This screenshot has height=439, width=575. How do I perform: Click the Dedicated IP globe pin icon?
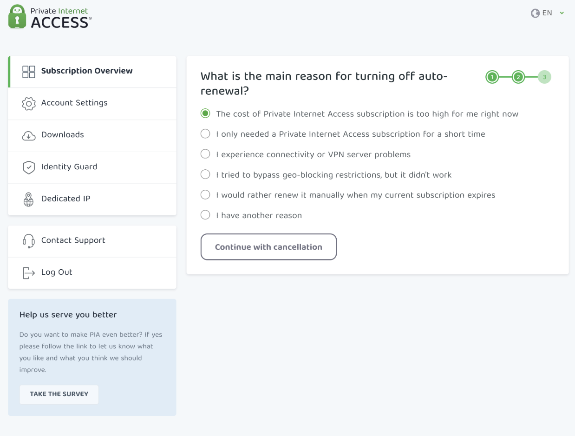(29, 199)
